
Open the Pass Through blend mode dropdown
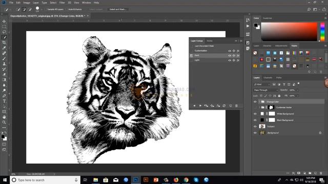coord(265,90)
